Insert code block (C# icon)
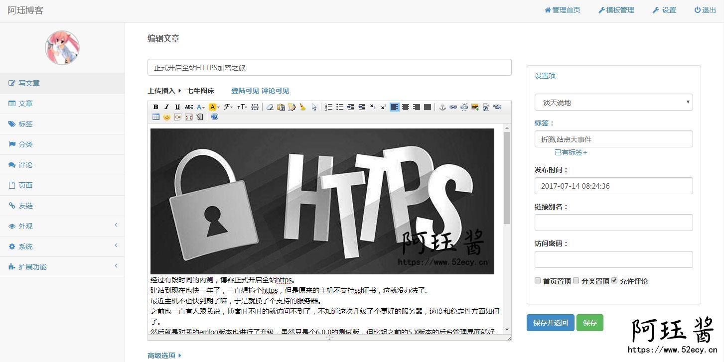Image resolution: width=724 pixels, height=362 pixels. (178, 117)
